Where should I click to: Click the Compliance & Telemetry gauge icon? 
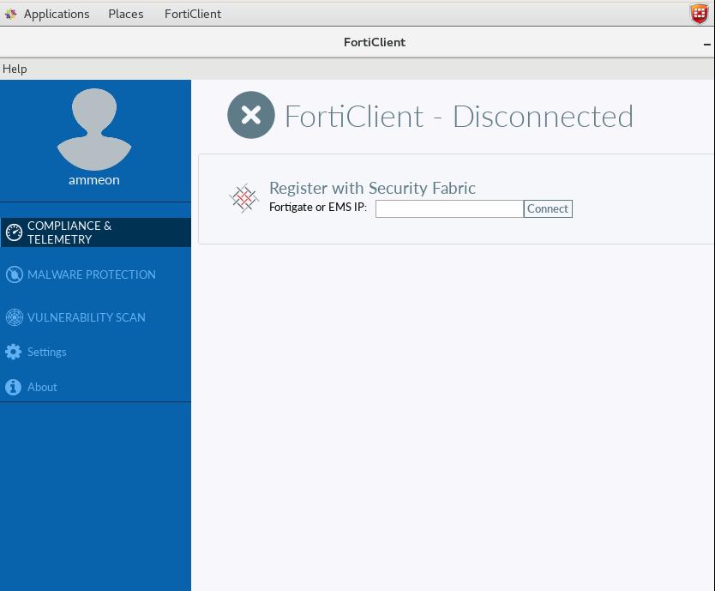click(x=14, y=232)
